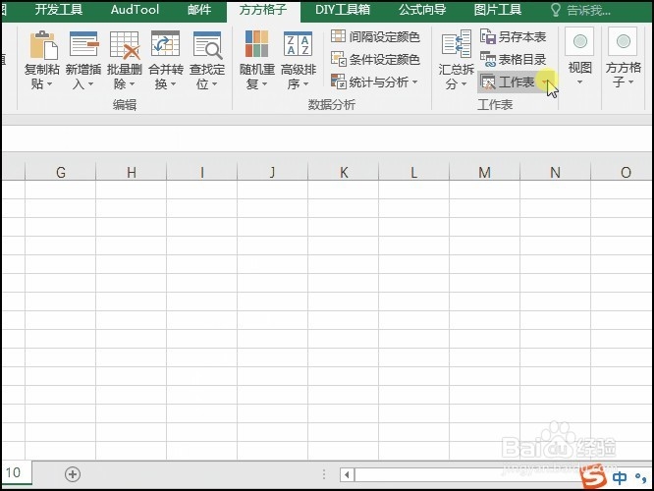Expand the 复制粘贴 dropdown arrow

[50, 84]
